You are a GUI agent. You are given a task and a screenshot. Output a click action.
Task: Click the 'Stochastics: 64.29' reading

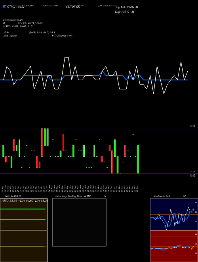[x=13, y=20]
